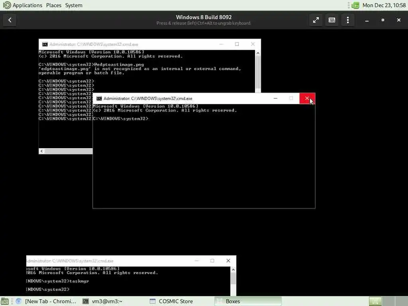
Task: Open the clock showing Mon Dec 23
Action: pos(384,5)
